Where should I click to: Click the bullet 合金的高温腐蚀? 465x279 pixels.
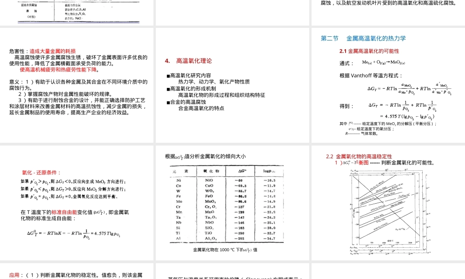186,102
